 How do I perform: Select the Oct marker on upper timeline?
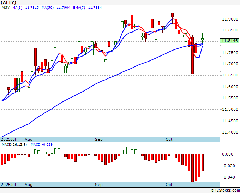point(169,139)
